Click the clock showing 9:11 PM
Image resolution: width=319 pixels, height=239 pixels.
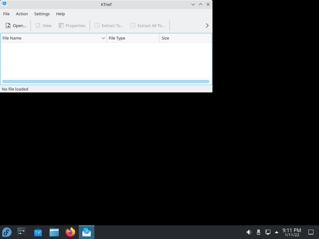coord(292,232)
